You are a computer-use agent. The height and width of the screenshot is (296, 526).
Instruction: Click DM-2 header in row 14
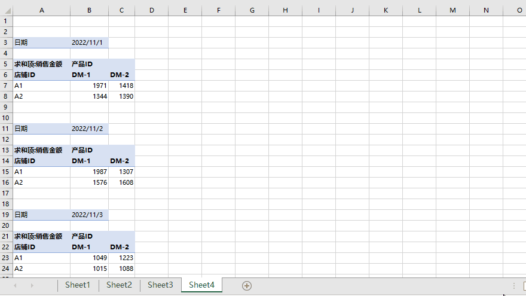click(x=121, y=161)
